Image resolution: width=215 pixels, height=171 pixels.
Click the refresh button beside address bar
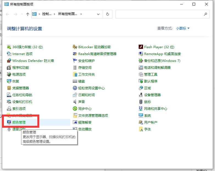(107, 14)
